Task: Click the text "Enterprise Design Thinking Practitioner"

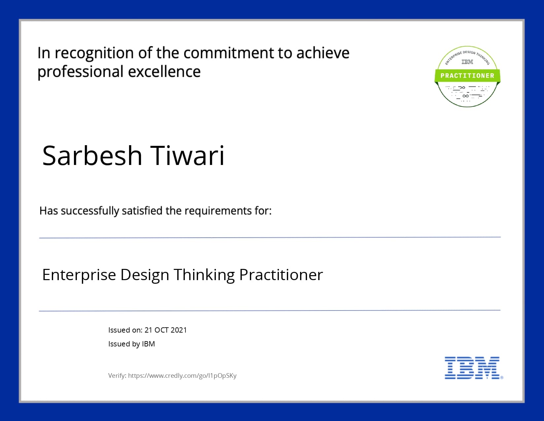Action: click(183, 275)
